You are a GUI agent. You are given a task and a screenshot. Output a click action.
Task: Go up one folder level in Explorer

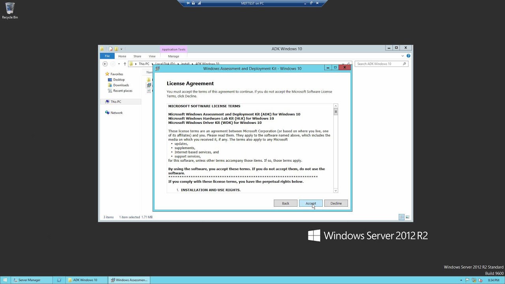click(125, 64)
